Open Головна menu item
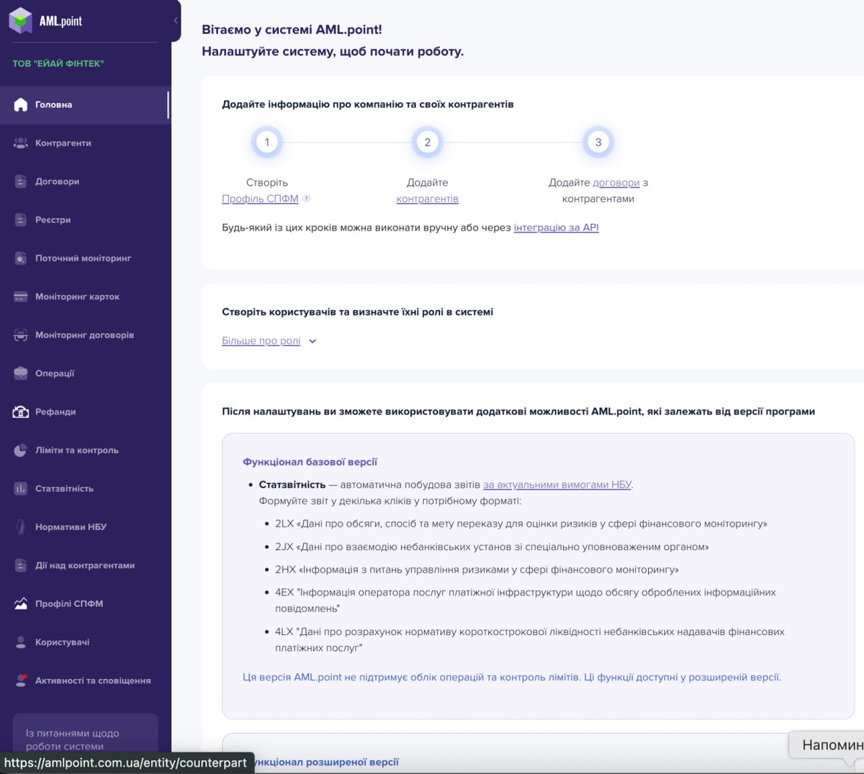The image size is (864, 774). (x=85, y=105)
